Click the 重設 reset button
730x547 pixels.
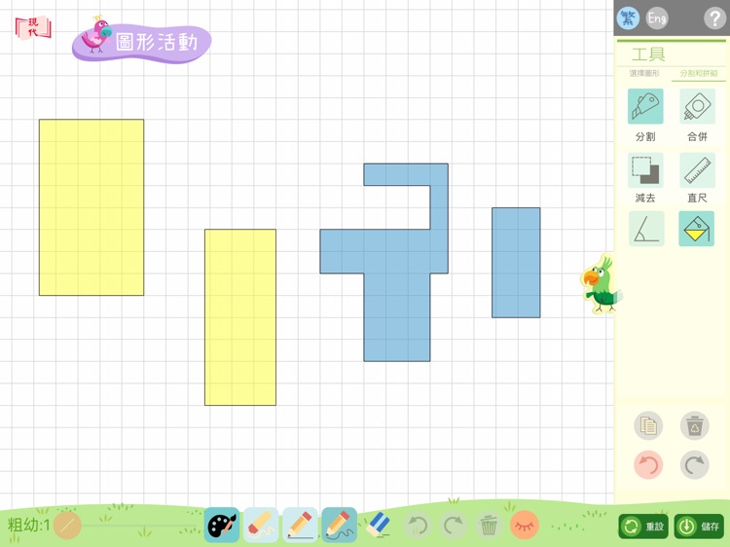coord(643,527)
